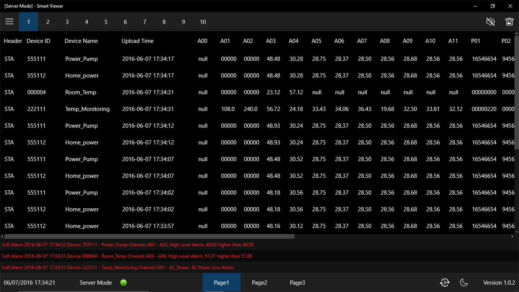Click the horizontal scrollbar right arrow
The height and width of the screenshot is (292, 519).
point(512,236)
